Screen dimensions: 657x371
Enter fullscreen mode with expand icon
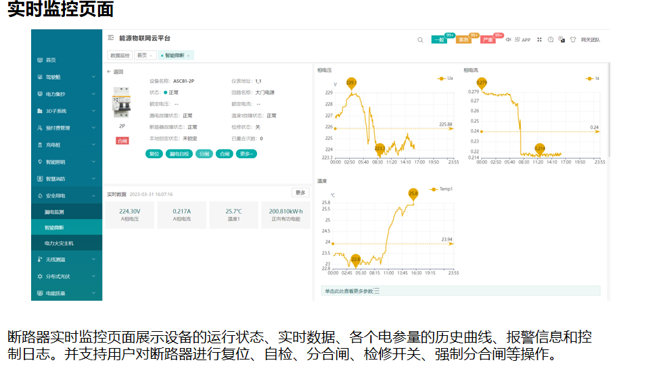coord(539,39)
